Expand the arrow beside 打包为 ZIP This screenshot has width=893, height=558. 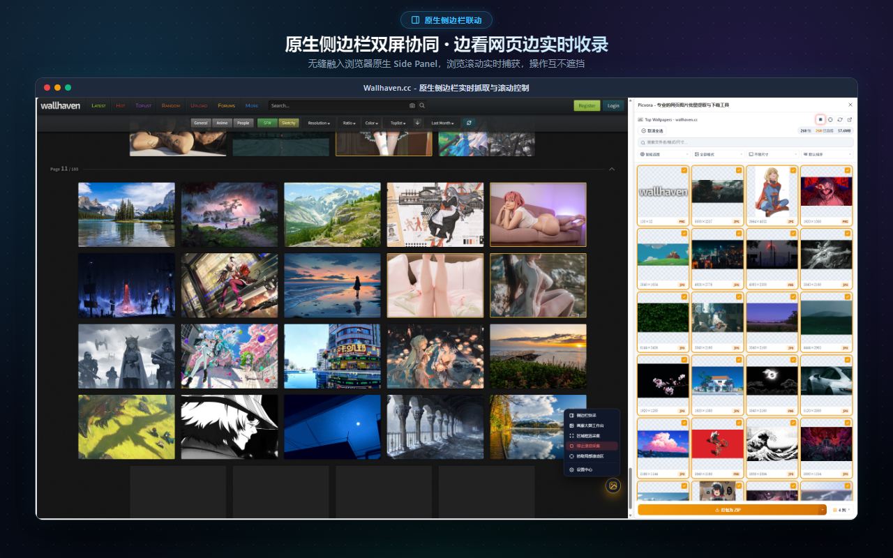pos(823,510)
